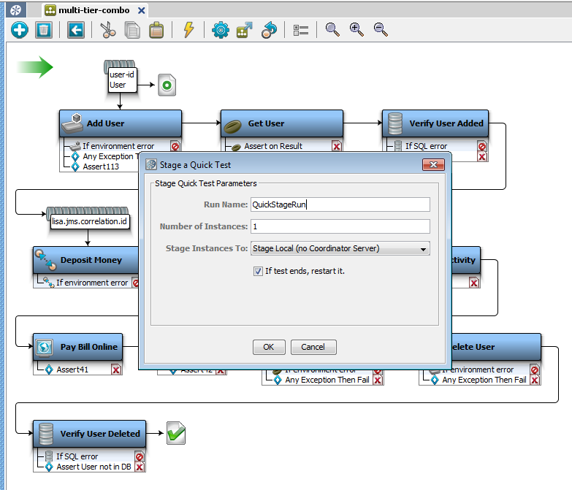Image resolution: width=572 pixels, height=490 pixels.
Task: Click the zoom out magnifier icon
Action: 381,30
